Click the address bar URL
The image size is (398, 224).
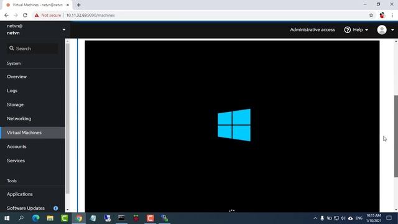[x=90, y=15]
